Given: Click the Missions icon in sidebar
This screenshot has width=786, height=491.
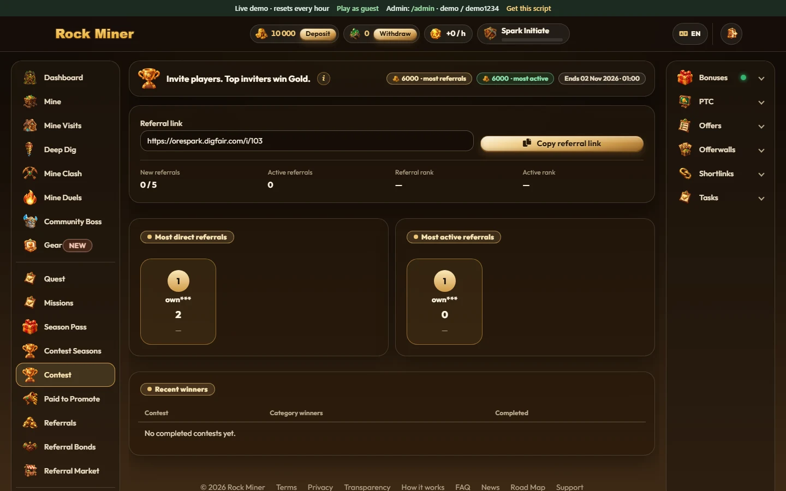Looking at the screenshot, I should pyautogui.click(x=30, y=303).
